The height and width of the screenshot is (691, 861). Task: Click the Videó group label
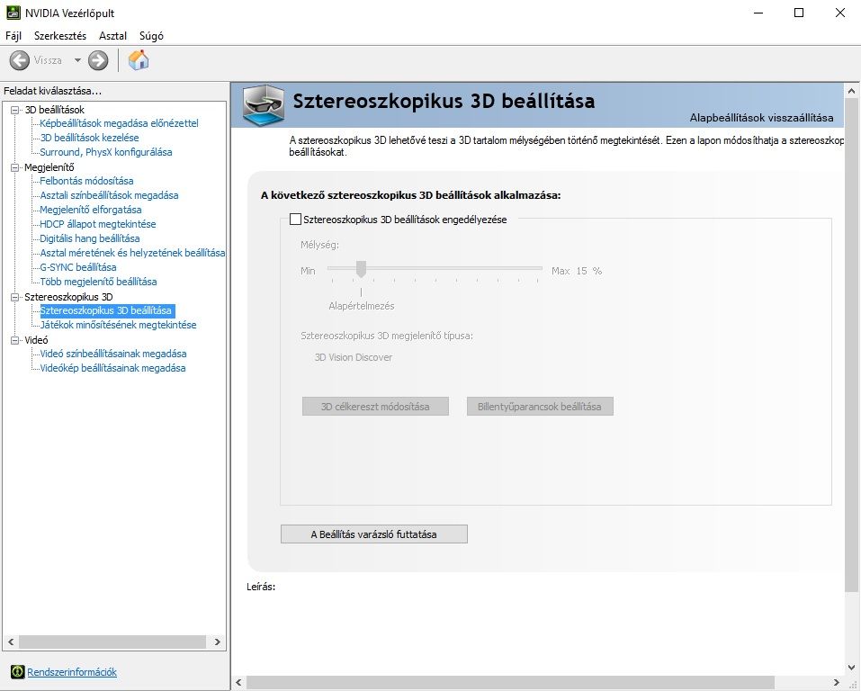click(x=36, y=341)
